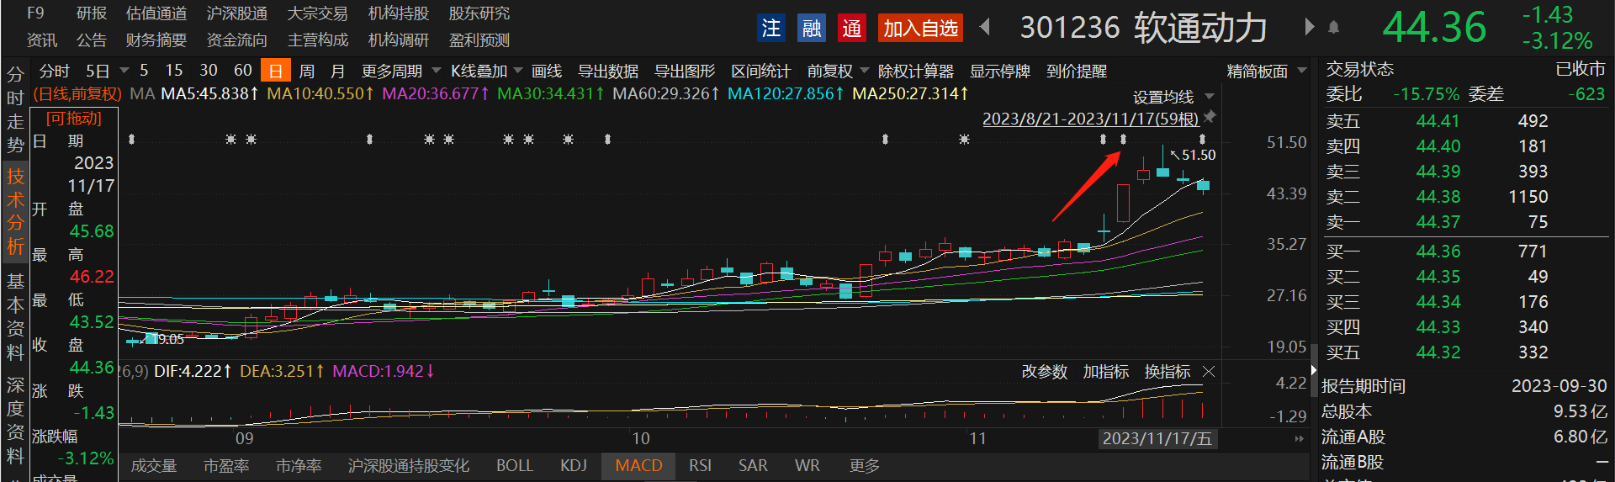Click the bell alert icon beside stock name

[x=1333, y=28]
